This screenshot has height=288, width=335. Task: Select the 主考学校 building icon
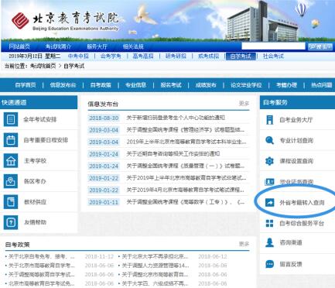click(11, 161)
